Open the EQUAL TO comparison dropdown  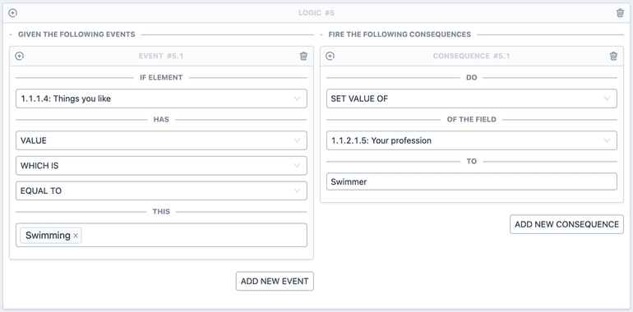[161, 190]
